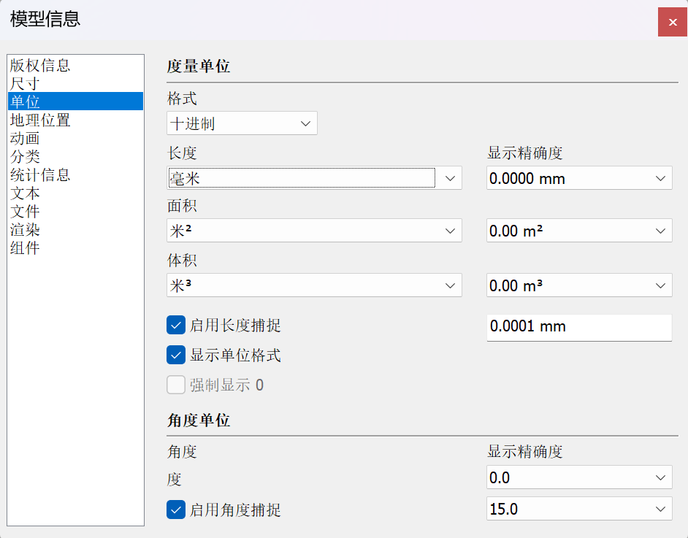
Task: Open the 面积 米² unit dropdown
Action: pos(314,231)
